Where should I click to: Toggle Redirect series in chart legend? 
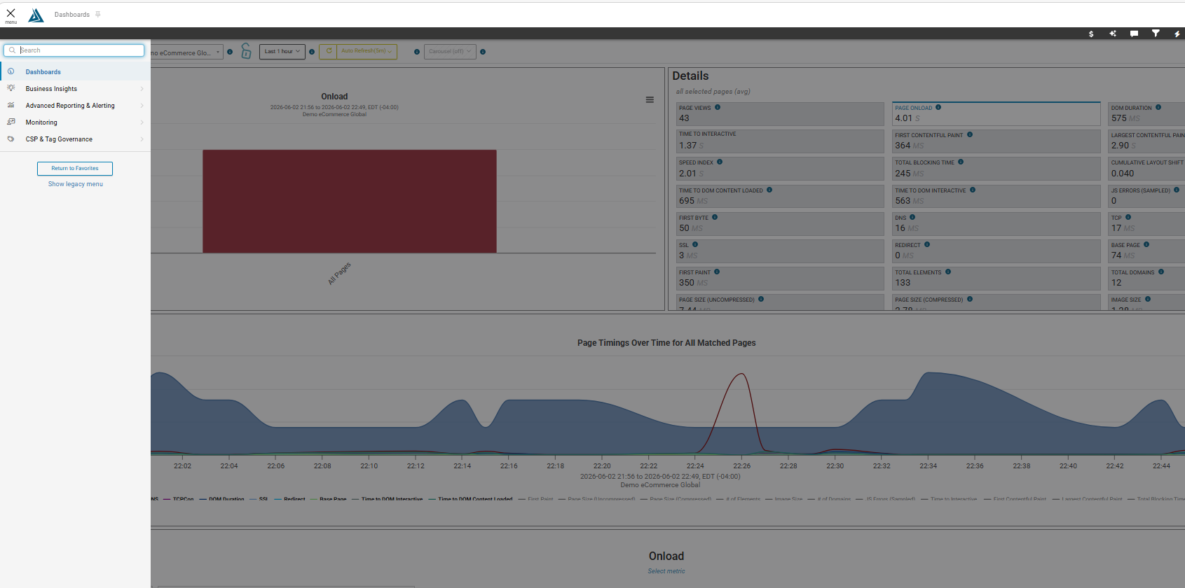point(290,499)
